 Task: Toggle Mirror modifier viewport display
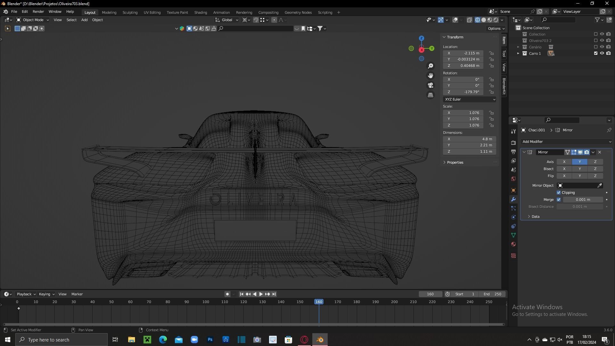[x=580, y=152]
